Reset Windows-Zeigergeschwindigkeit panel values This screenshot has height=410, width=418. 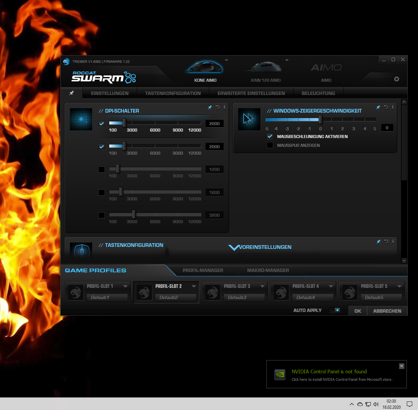[x=386, y=107]
